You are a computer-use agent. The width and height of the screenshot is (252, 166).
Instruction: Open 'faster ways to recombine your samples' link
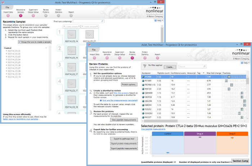(x=21, y=119)
